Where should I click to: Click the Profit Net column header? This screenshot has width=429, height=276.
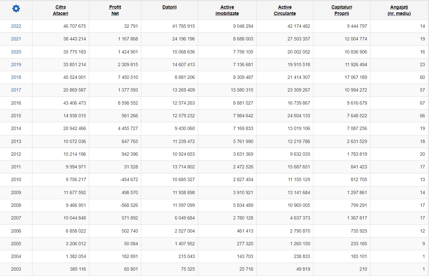point(115,10)
